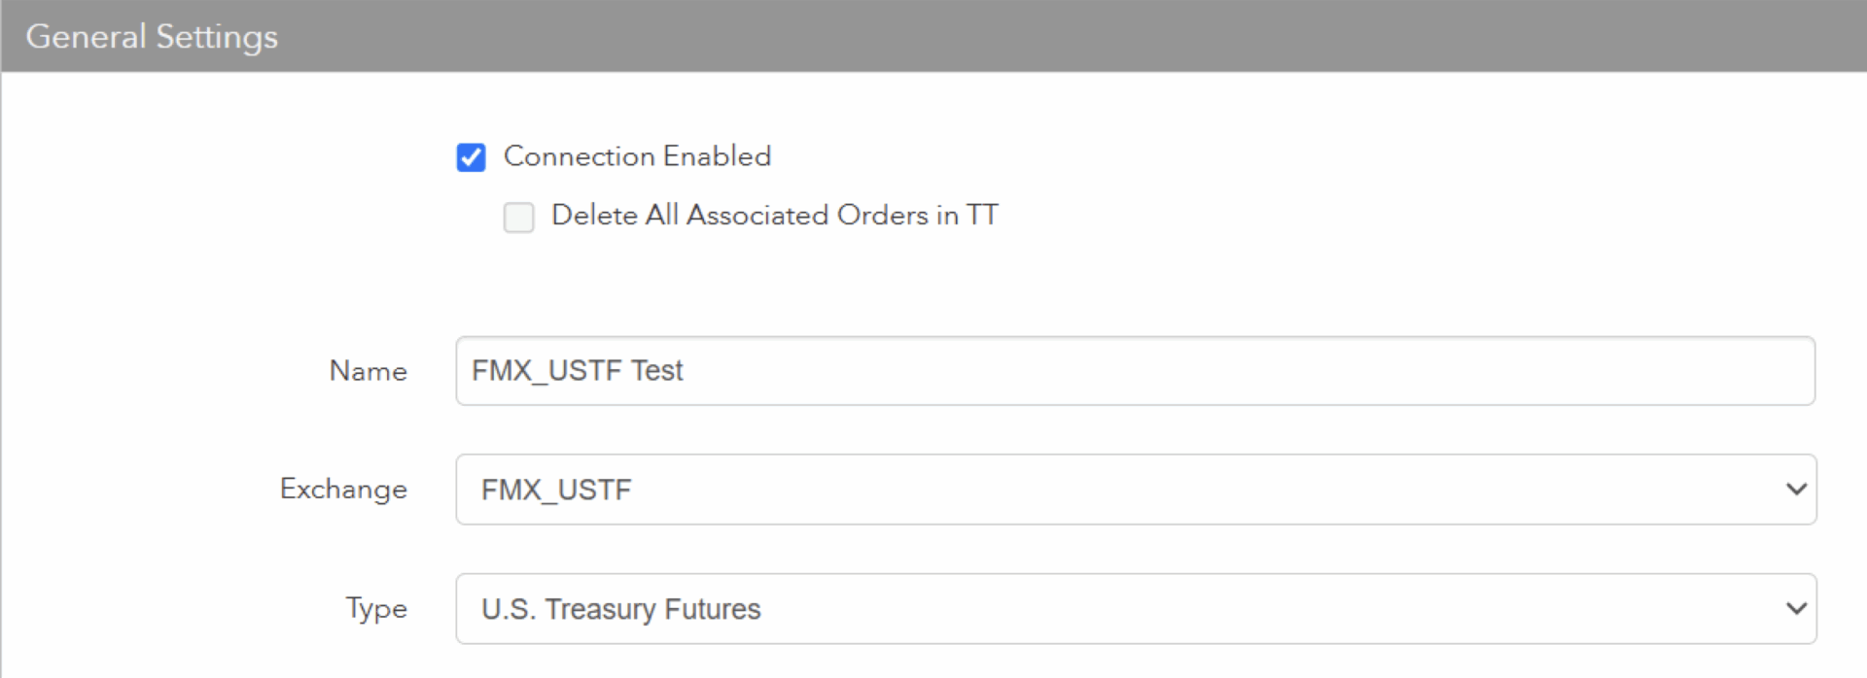1867x678 pixels.
Task: Uncheck the Connection Enabled checkbox
Action: [x=471, y=157]
